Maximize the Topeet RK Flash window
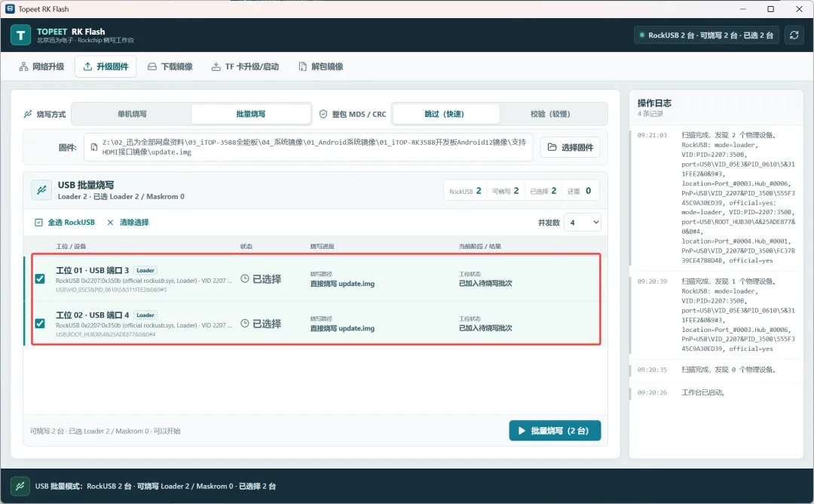Screen dimensions: 814x504 point(770,9)
